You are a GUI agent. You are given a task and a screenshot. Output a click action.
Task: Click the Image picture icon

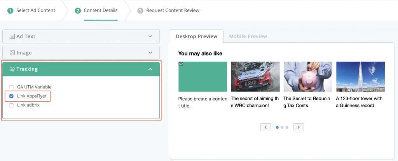pyautogui.click(x=12, y=53)
